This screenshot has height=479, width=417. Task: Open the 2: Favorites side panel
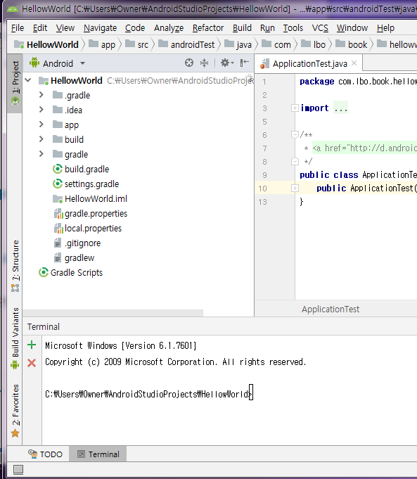pyautogui.click(x=15, y=411)
